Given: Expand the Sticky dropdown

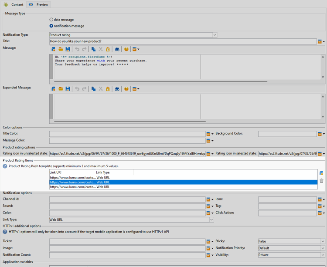Looking at the screenshot, I should 323,241.
